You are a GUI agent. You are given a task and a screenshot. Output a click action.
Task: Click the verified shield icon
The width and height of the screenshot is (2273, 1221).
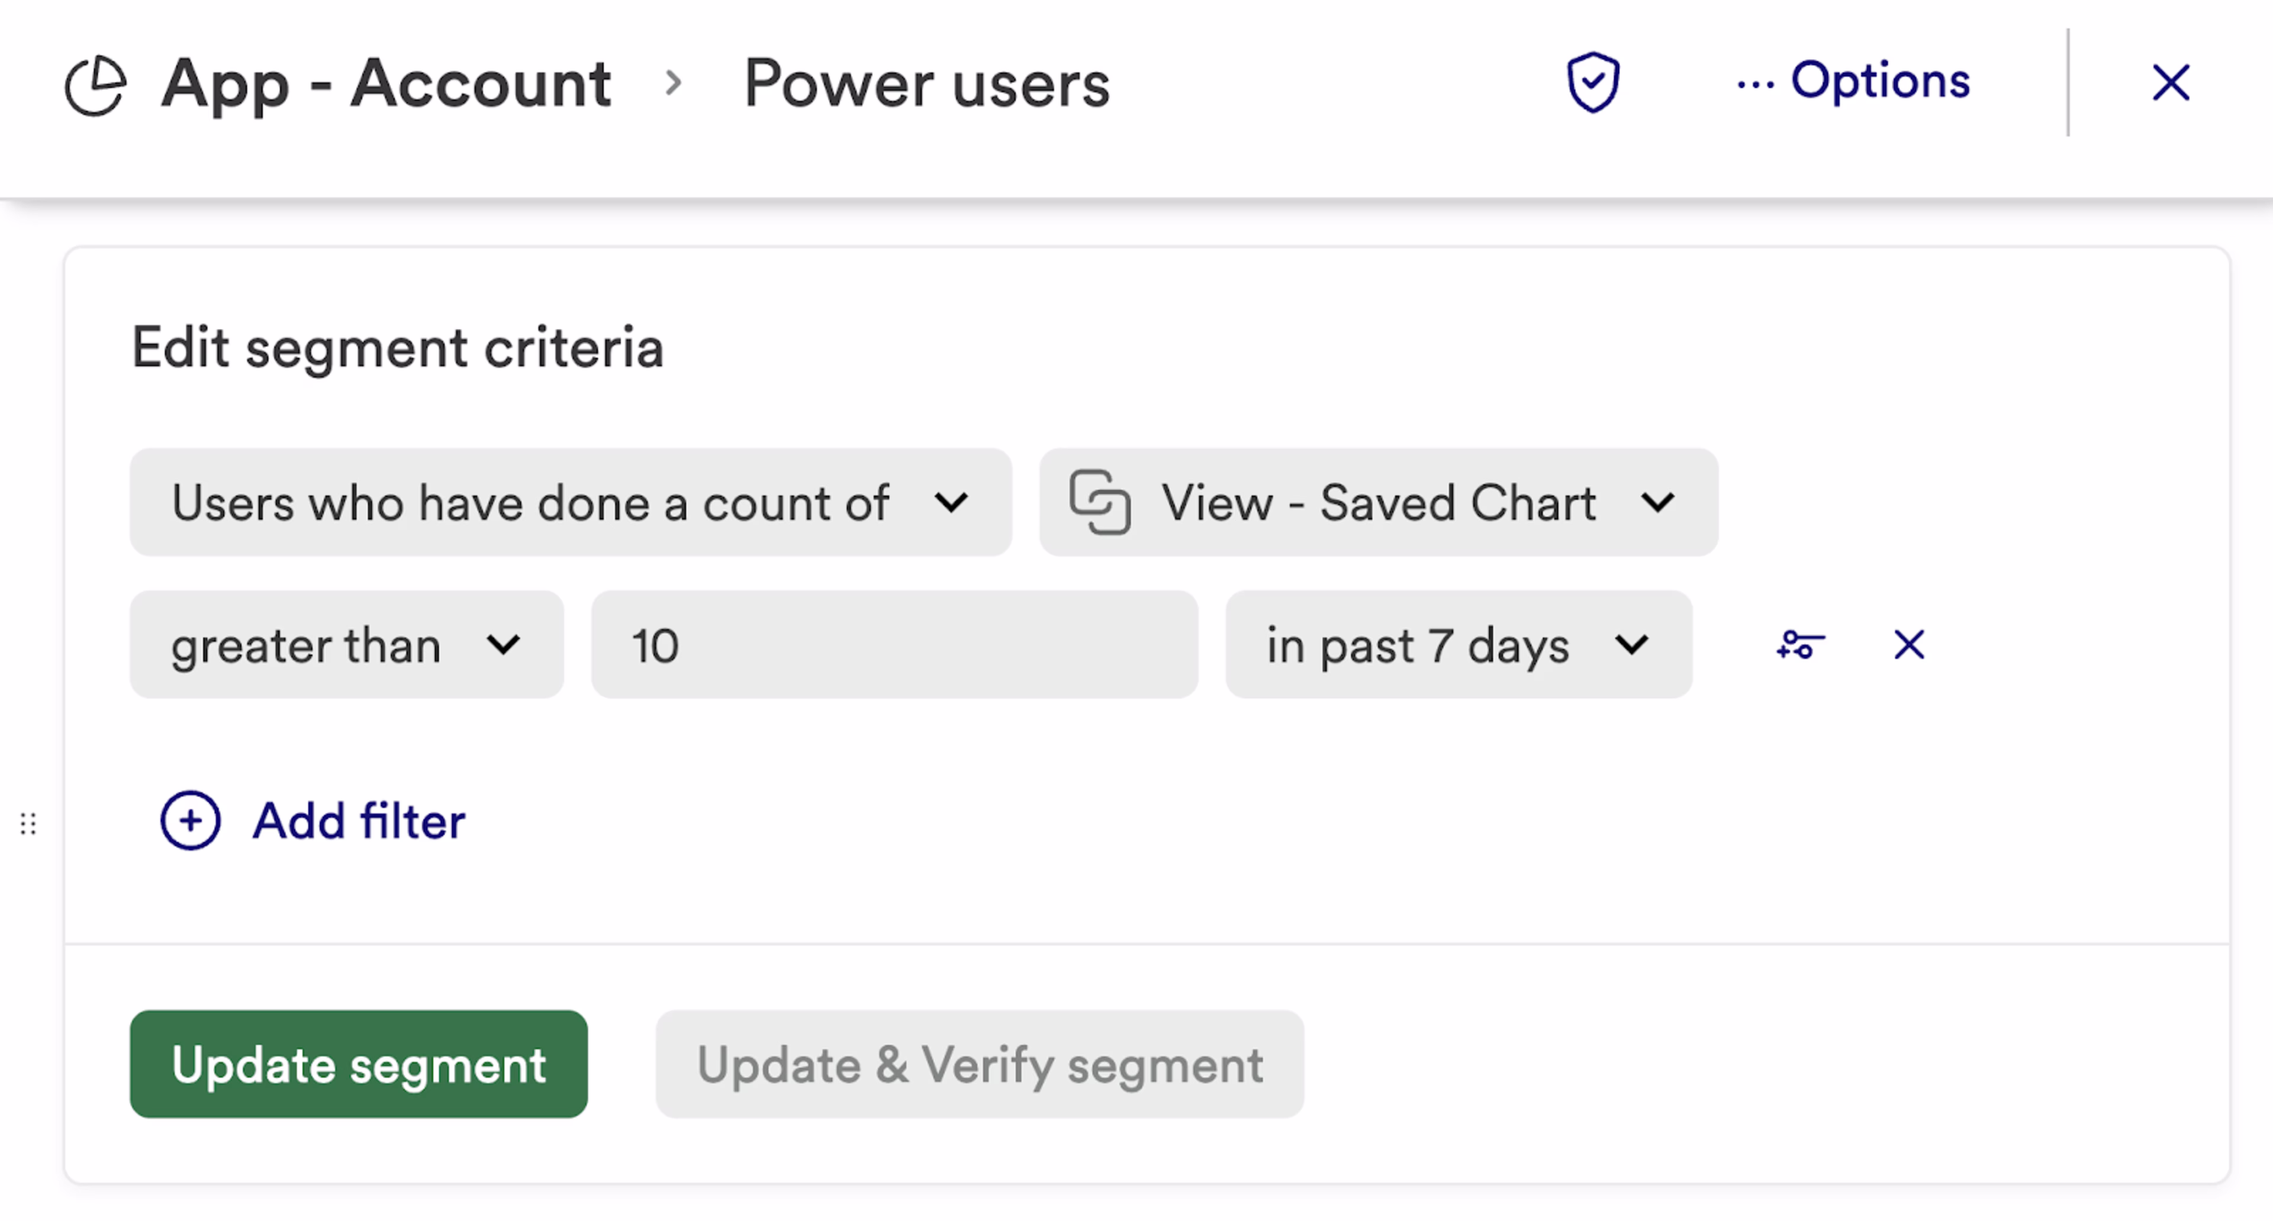click(x=1593, y=83)
